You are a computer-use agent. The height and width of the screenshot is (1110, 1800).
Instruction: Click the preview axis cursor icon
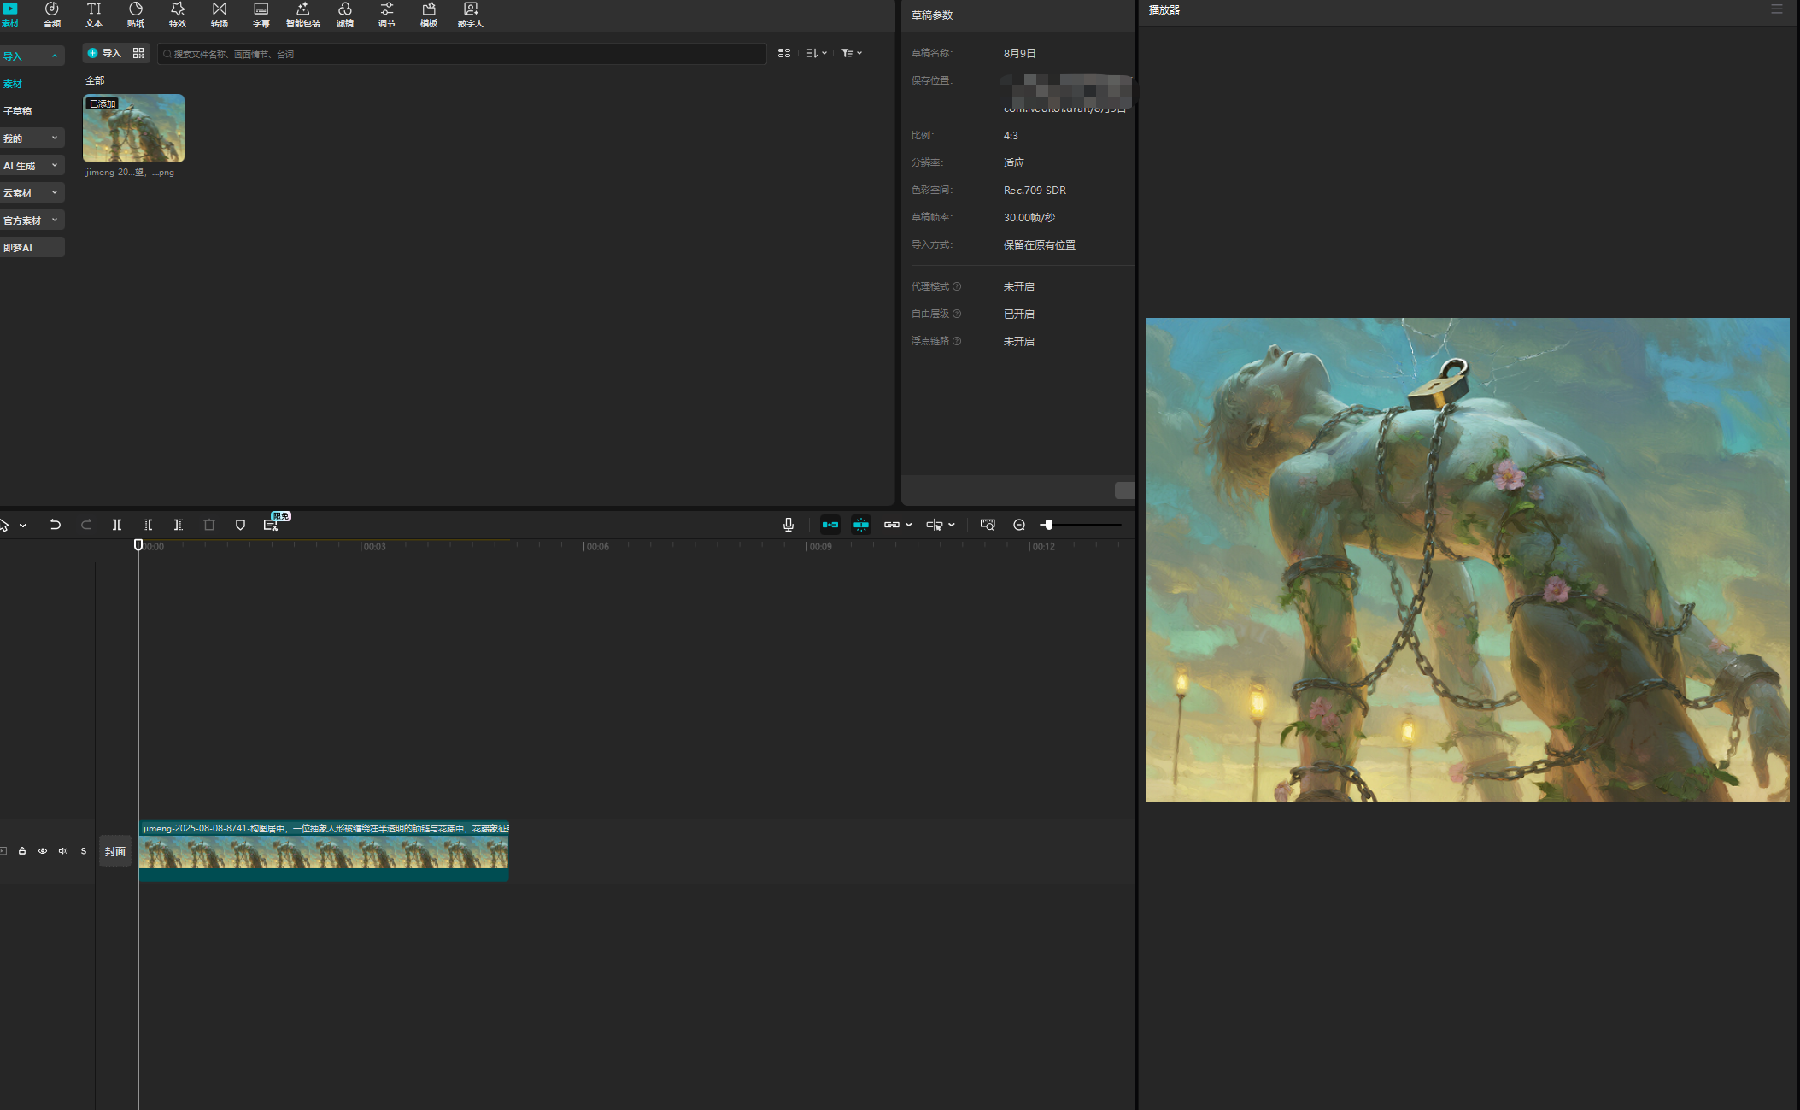point(935,525)
